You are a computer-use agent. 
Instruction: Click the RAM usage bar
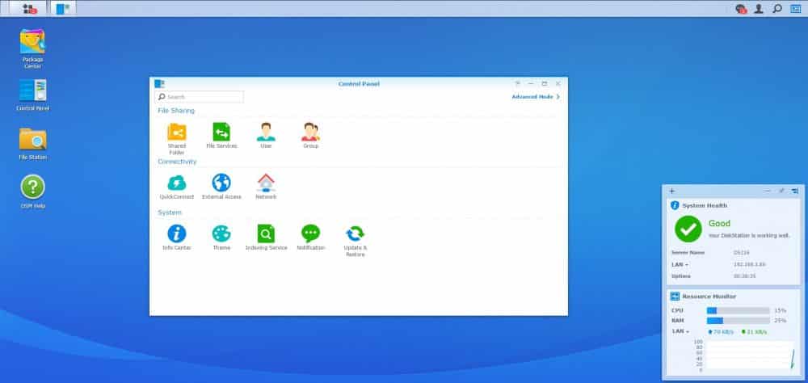738,321
